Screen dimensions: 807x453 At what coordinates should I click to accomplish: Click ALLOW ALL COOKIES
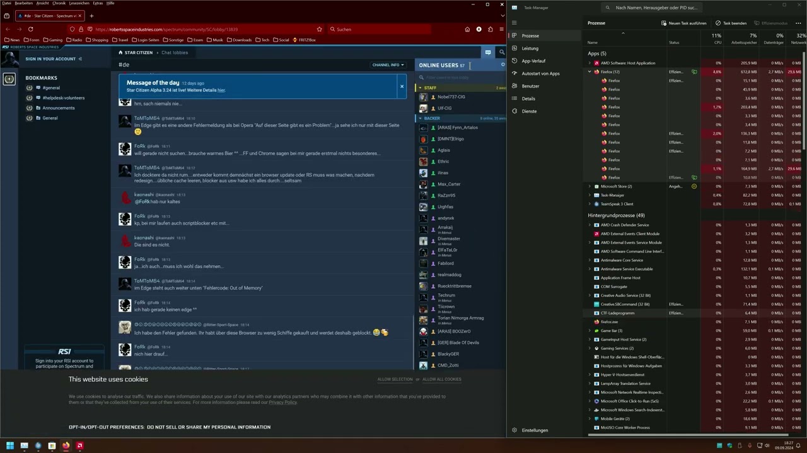(441, 379)
